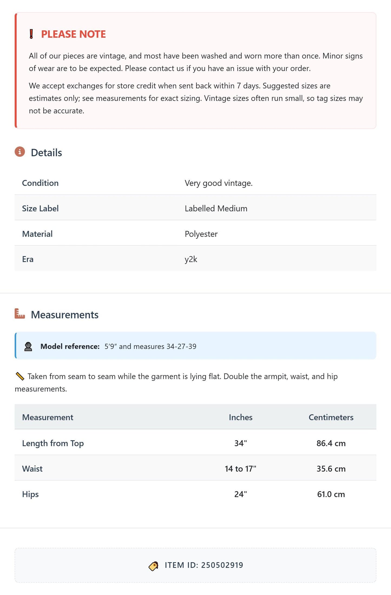Click the 14 to 17" waist measurement

pyautogui.click(x=241, y=469)
